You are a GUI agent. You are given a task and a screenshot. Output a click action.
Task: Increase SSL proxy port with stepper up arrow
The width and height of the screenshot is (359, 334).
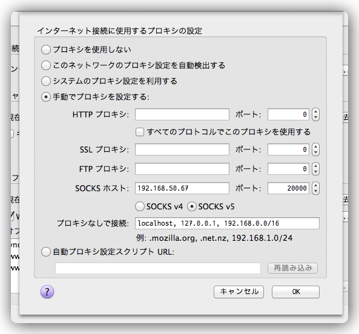click(316, 146)
